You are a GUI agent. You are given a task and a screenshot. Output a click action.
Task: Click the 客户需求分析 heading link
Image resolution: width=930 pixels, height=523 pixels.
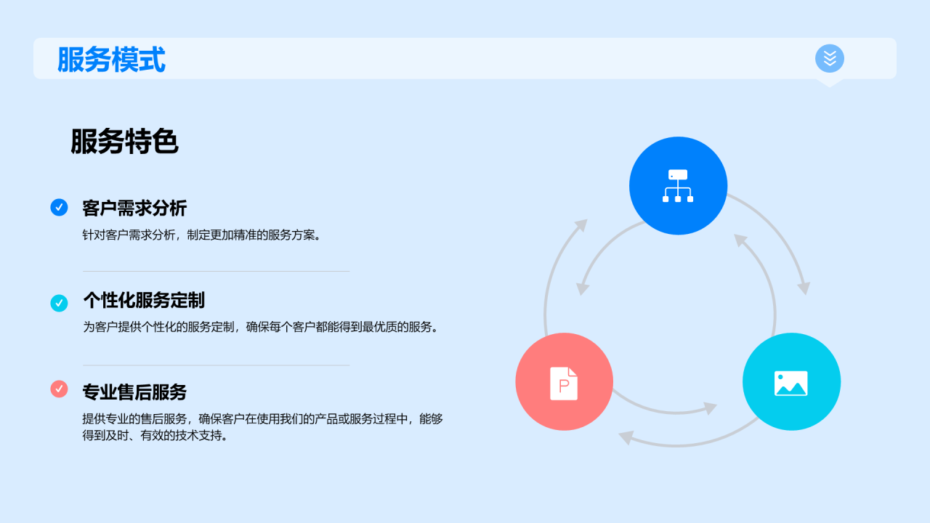134,208
